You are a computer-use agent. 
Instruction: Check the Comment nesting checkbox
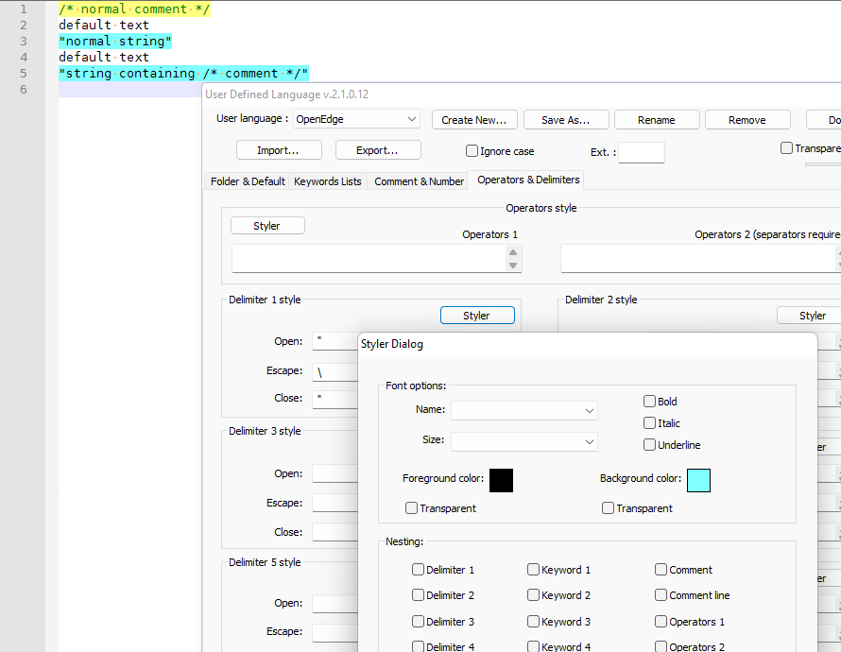(x=661, y=570)
